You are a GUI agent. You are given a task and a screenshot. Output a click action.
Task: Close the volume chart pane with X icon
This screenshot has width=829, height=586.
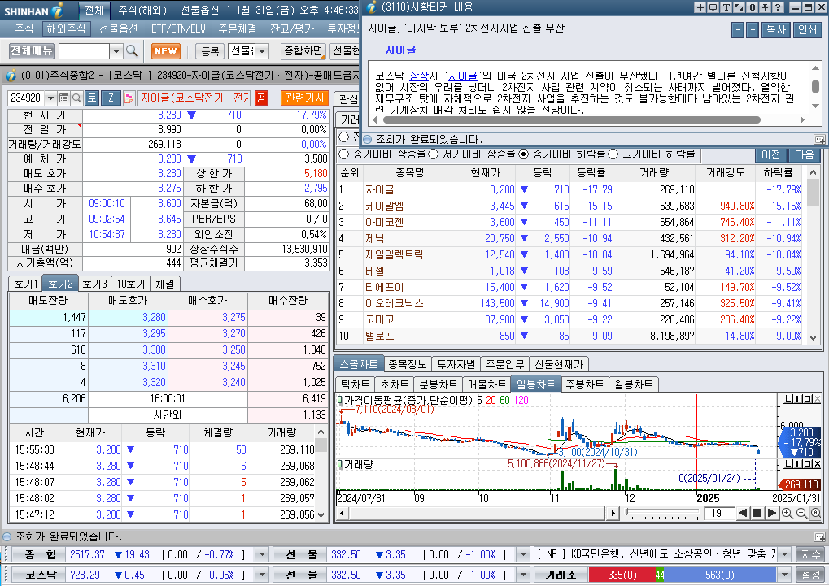pyautogui.click(x=818, y=463)
